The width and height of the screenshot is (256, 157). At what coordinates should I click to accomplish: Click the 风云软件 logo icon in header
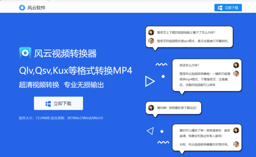click(22, 8)
